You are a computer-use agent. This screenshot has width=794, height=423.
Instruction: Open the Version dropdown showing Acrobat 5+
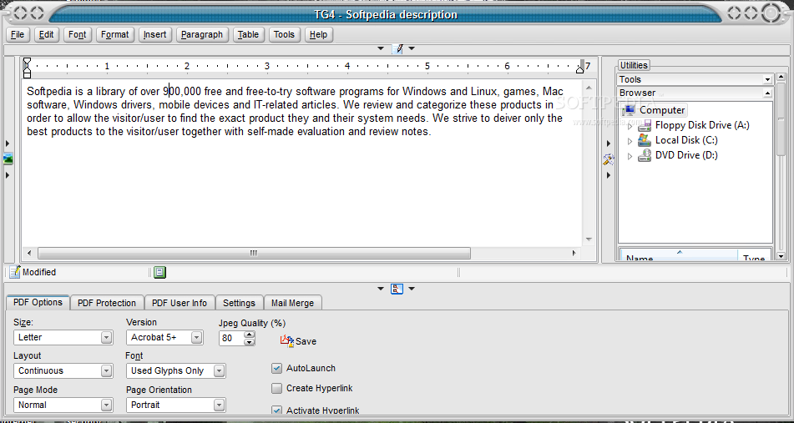point(164,338)
